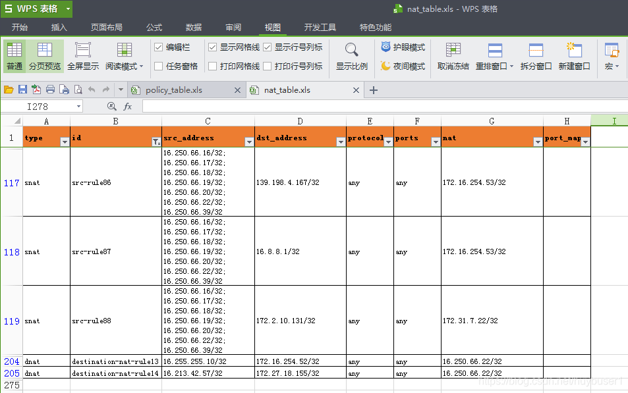Click the print icon
The image size is (628, 393).
50,90
